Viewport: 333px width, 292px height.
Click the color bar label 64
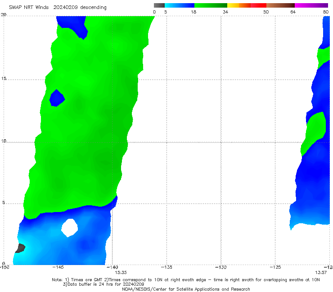click(293, 12)
